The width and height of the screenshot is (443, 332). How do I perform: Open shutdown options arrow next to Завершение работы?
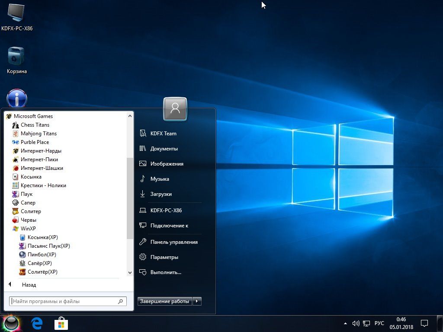(x=197, y=301)
